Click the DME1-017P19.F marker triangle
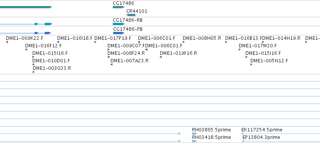Image resolution: width=320 pixels, height=143 pixels. pyautogui.click(x=95, y=42)
